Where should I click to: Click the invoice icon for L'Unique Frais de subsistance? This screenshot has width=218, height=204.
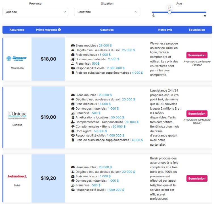pyautogui.click(x=73, y=140)
